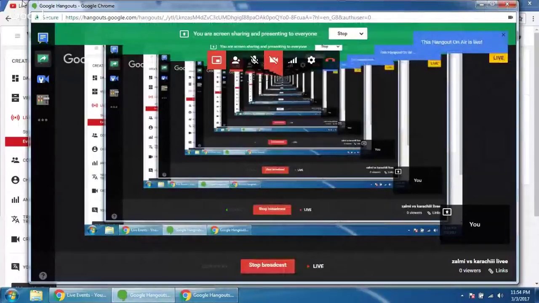Screen dimensions: 539x303
Task: Open the volume speaker tray icon
Action: 500,295
